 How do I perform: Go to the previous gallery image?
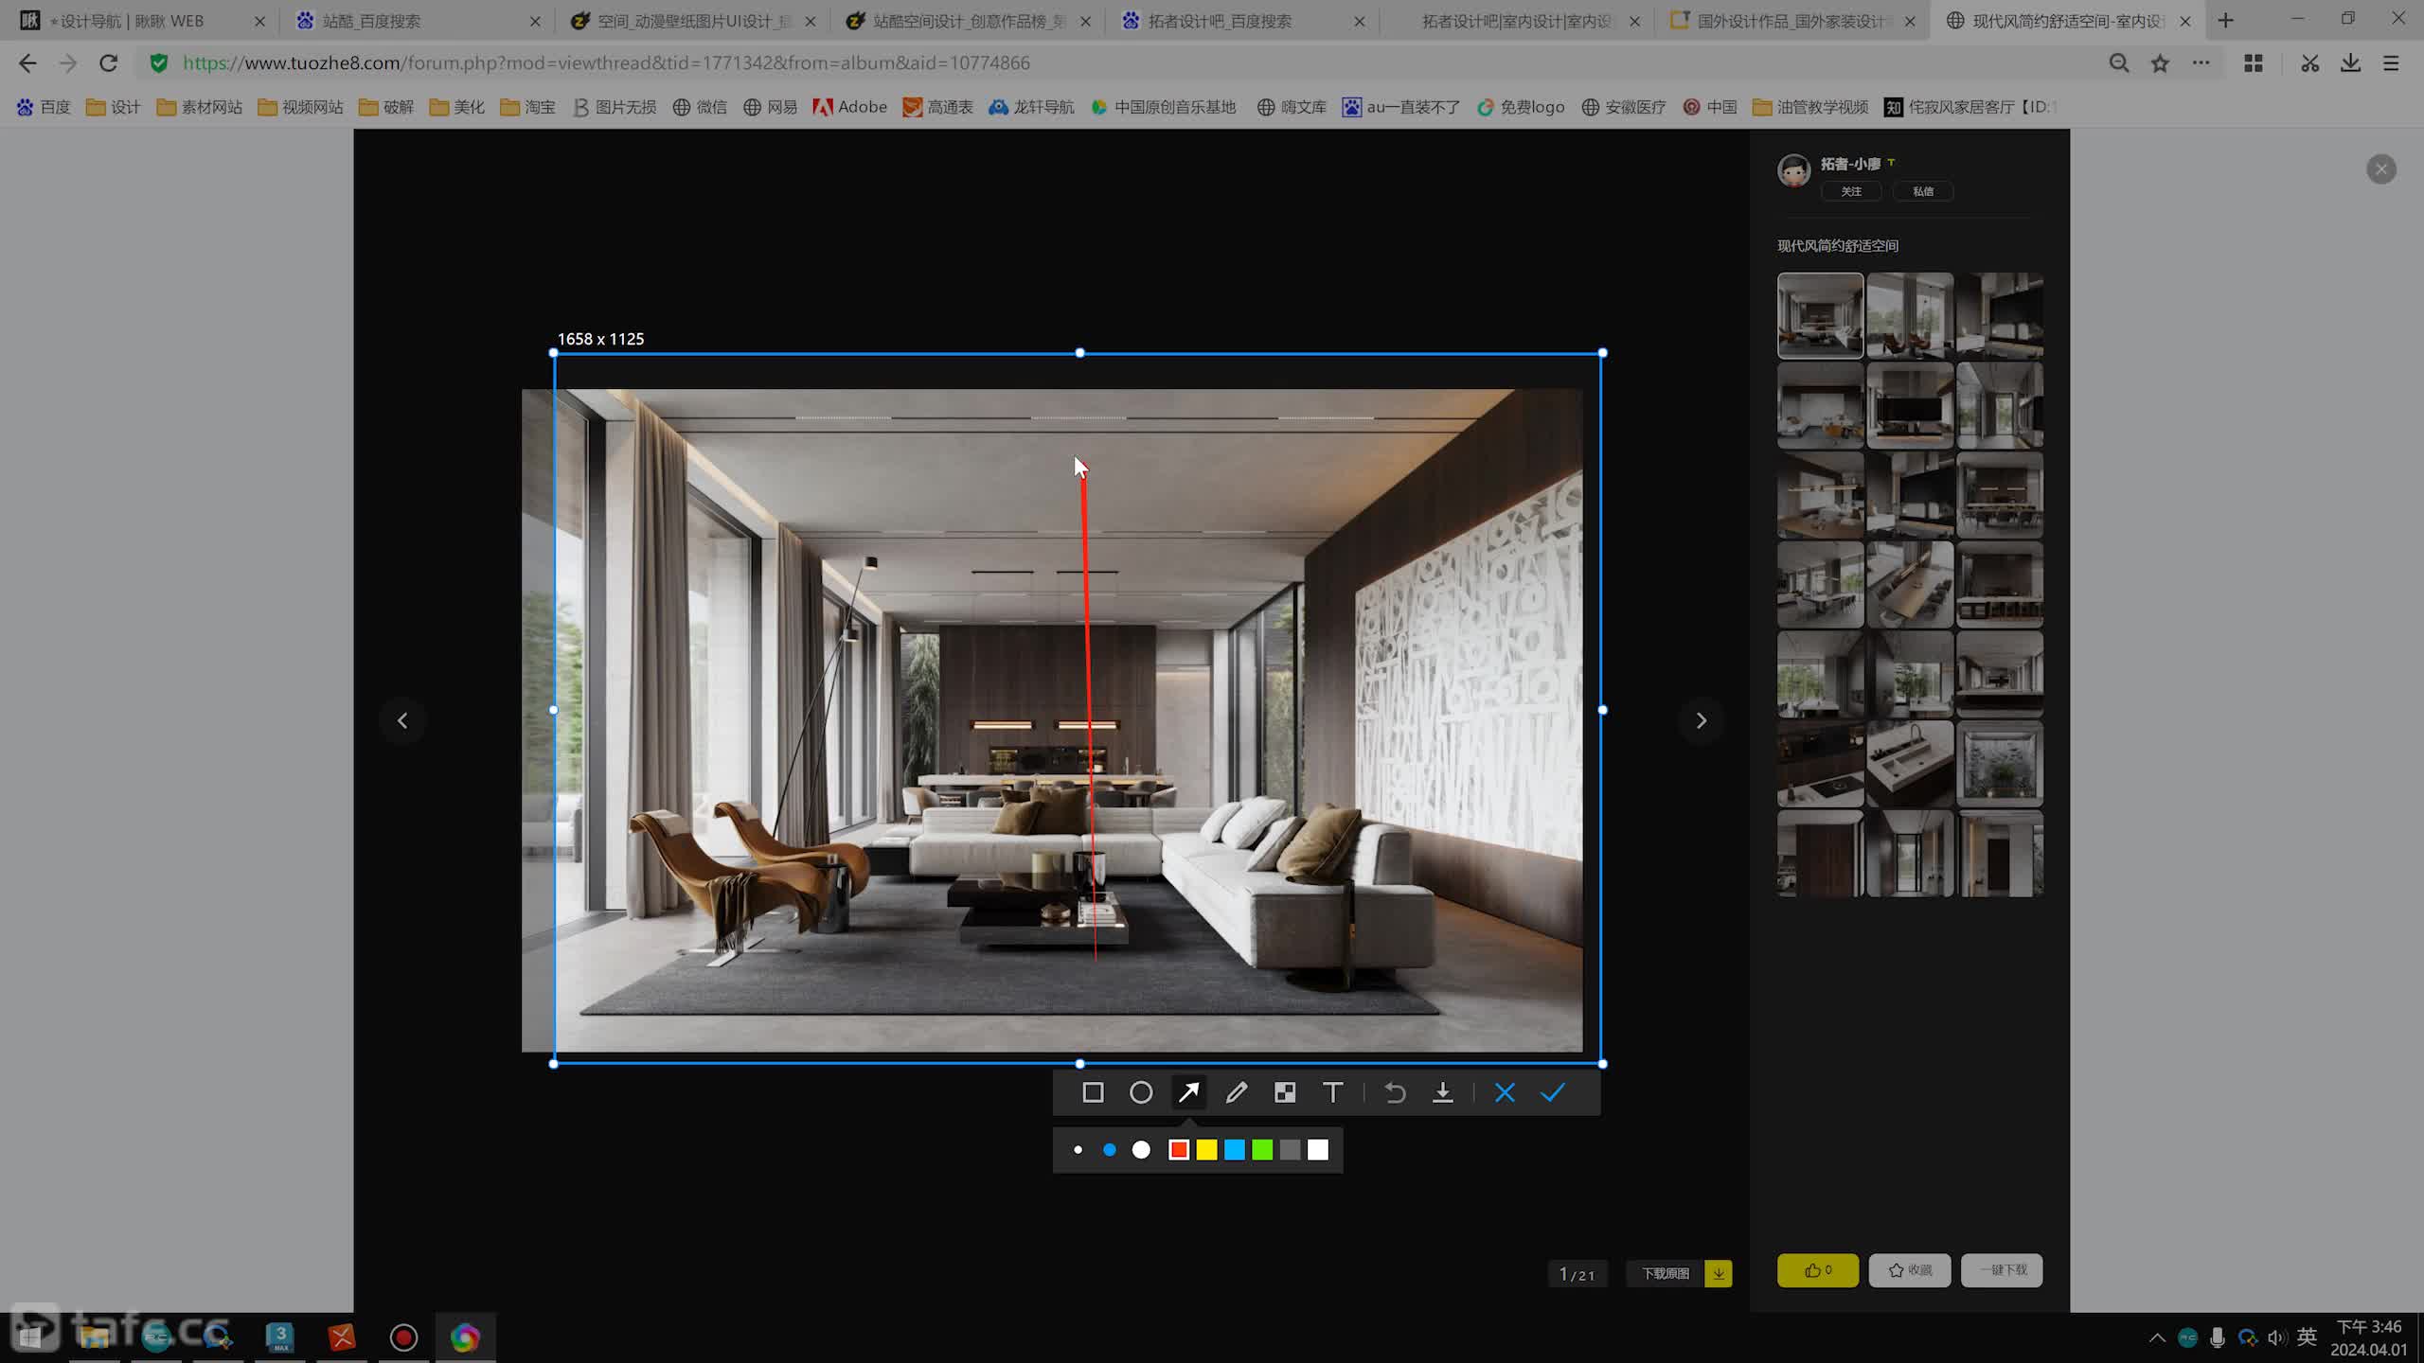pos(402,720)
